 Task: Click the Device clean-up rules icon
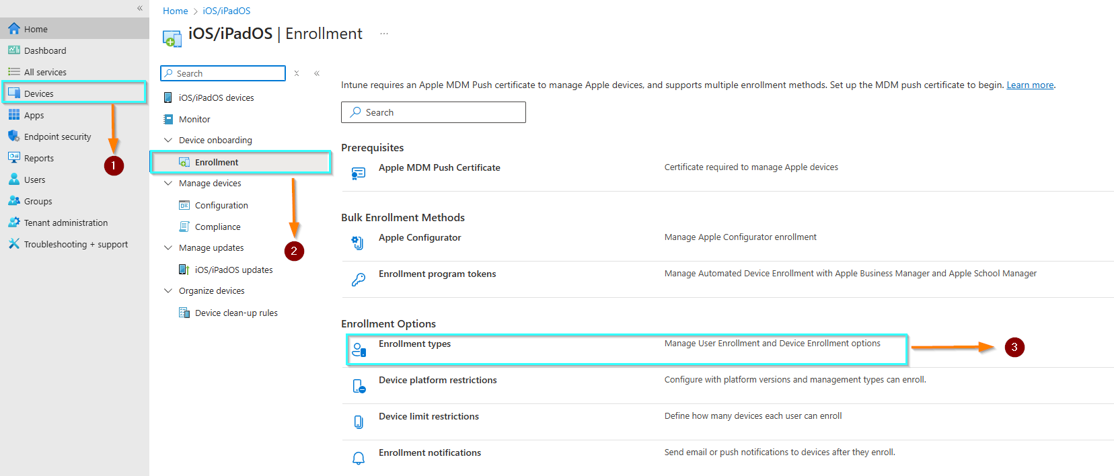click(x=184, y=313)
